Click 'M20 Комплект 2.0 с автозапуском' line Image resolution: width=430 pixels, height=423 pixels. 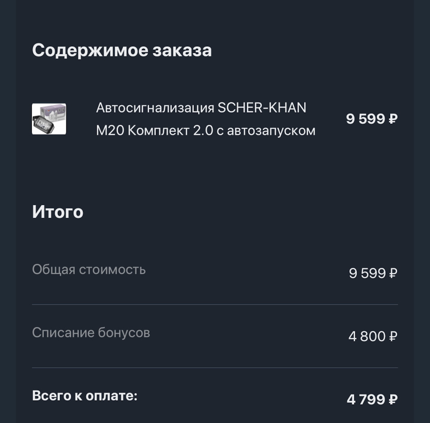pyautogui.click(x=205, y=131)
